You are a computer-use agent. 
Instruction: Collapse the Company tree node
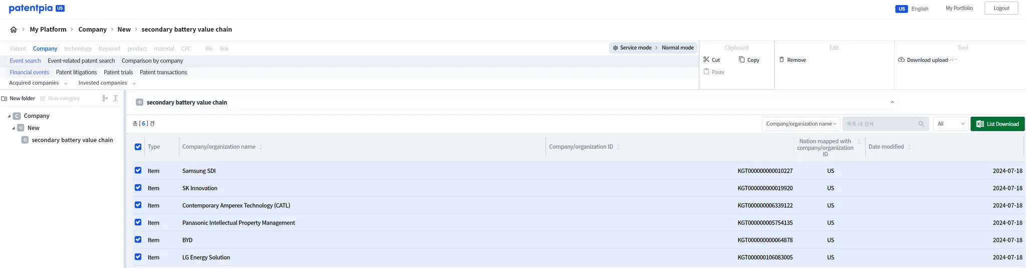tap(9, 116)
